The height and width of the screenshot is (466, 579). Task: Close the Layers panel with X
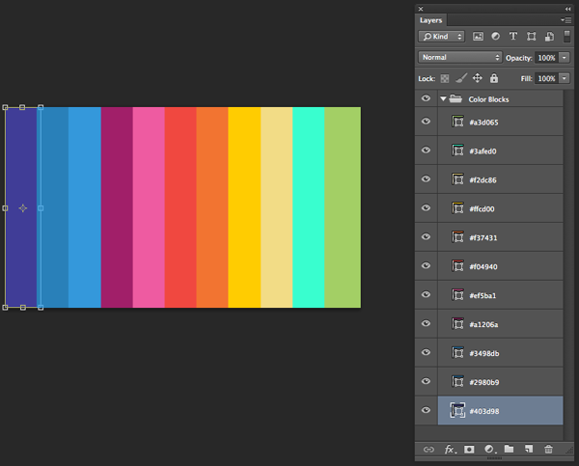[x=421, y=9]
